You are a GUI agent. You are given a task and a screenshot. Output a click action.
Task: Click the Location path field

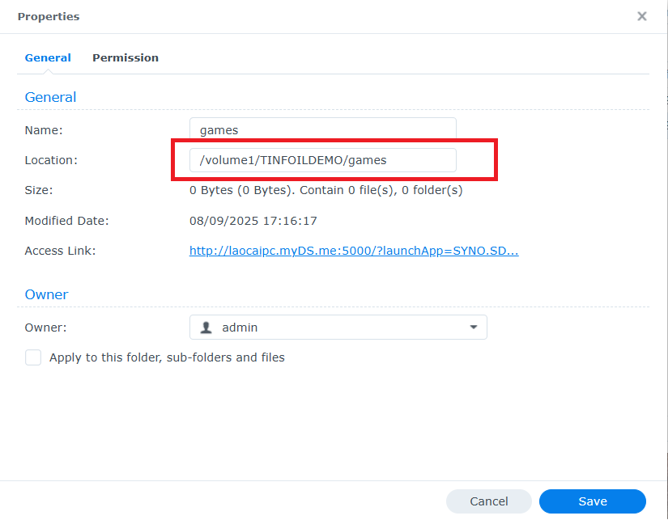[x=322, y=160]
